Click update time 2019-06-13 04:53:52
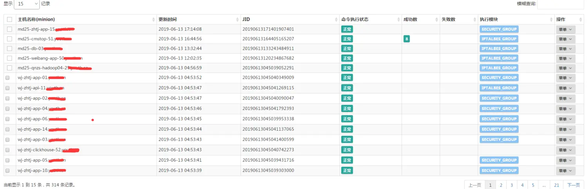587x189 pixels. pos(180,77)
